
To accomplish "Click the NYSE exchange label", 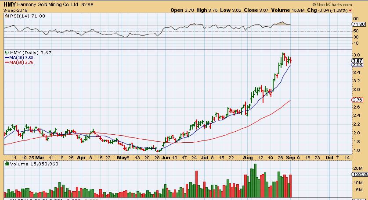I will coord(87,5).
